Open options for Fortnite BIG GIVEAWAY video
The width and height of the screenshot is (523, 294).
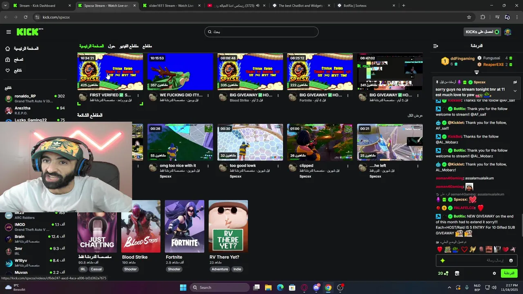pyautogui.click(x=348, y=96)
